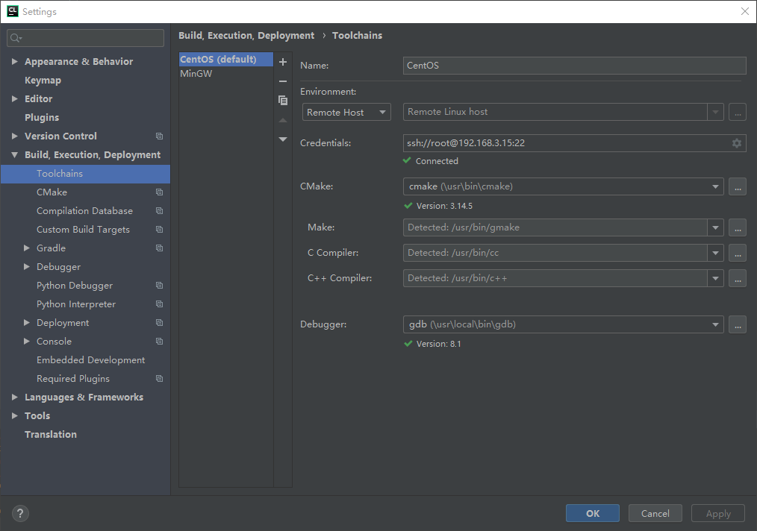Open the Debugger dropdown
The image size is (757, 531).
715,324
